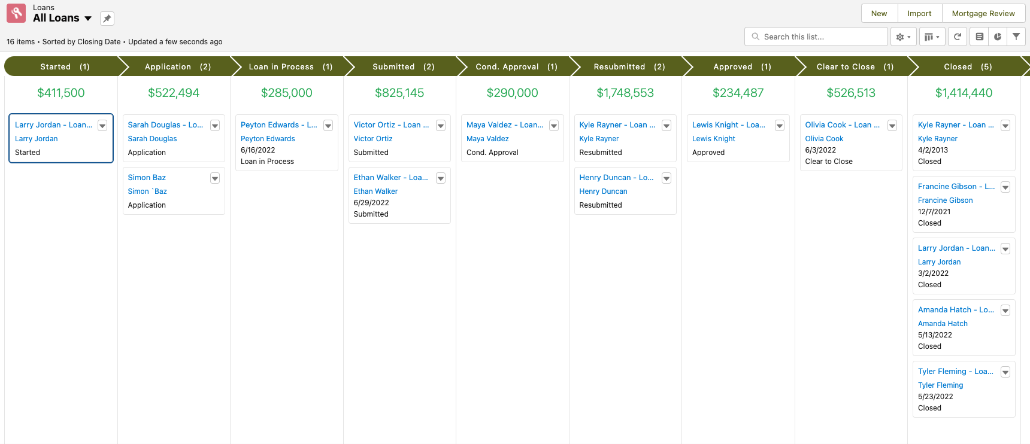This screenshot has width=1030, height=444.
Task: Expand dropdown on Tyler Fleming loan card
Action: click(x=1005, y=372)
